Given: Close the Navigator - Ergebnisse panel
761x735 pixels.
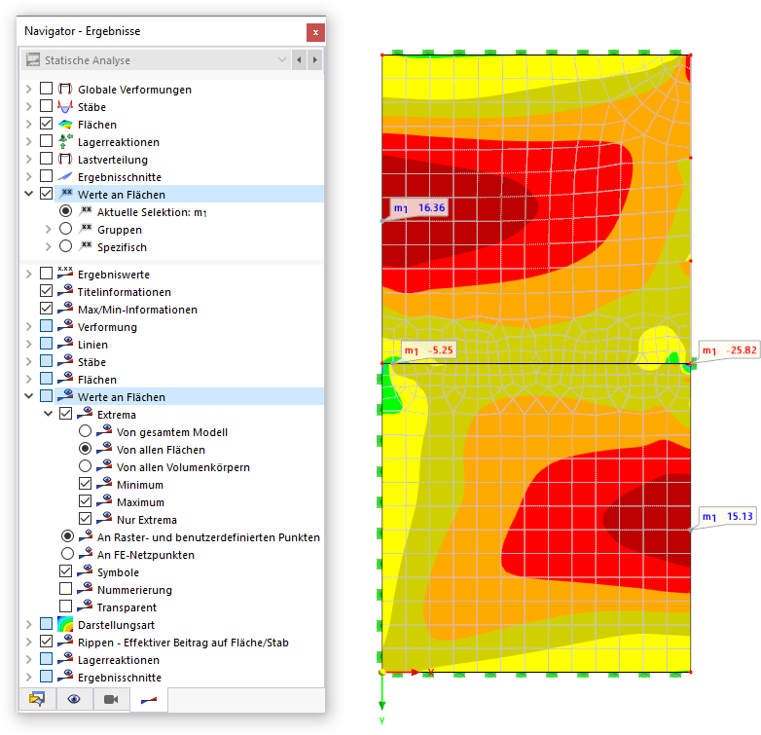Looking at the screenshot, I should [x=315, y=32].
